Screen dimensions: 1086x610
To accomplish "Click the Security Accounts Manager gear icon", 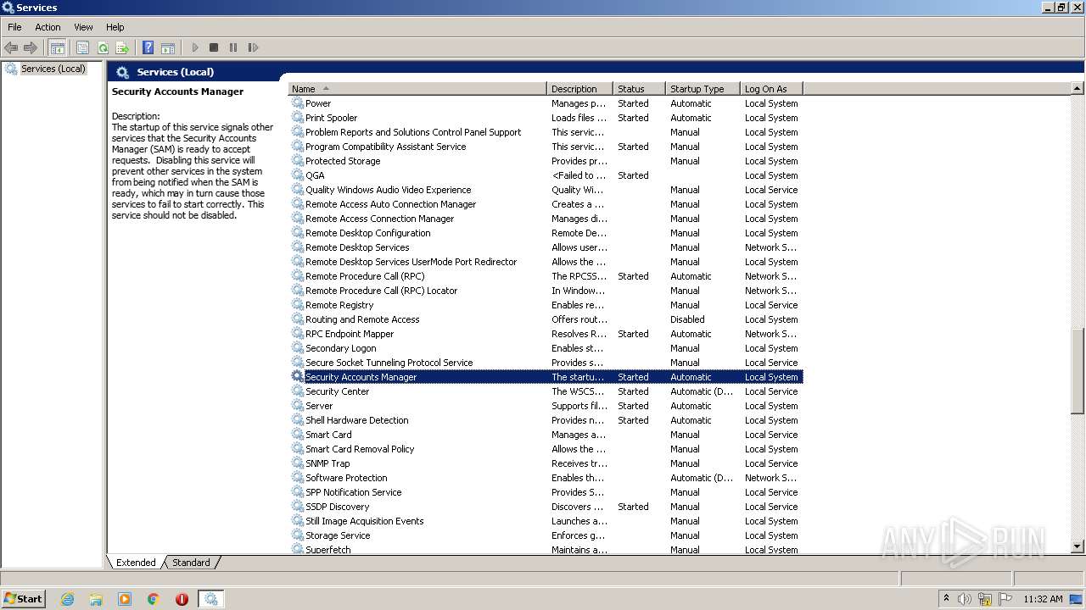I will (298, 376).
